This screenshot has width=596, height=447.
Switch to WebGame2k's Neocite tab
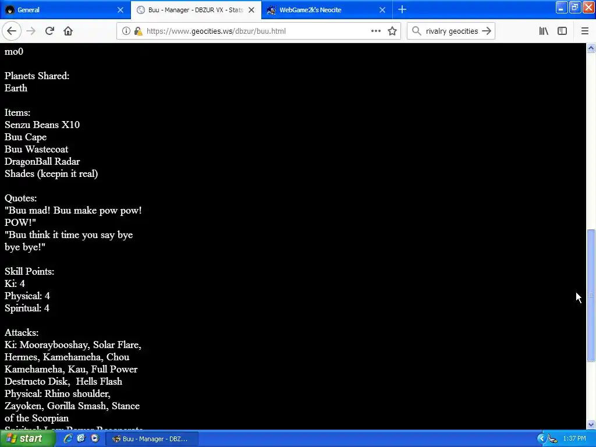pos(327,10)
